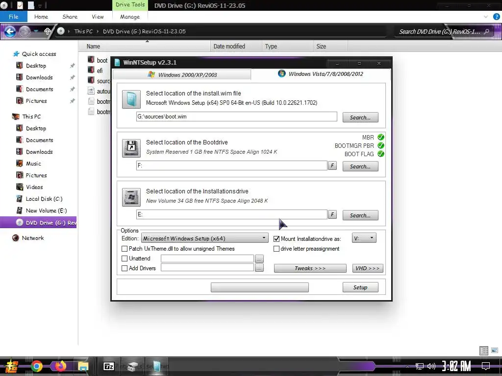Switch Explorer to large icons view
Image resolution: width=502 pixels, height=376 pixels.
(x=495, y=351)
